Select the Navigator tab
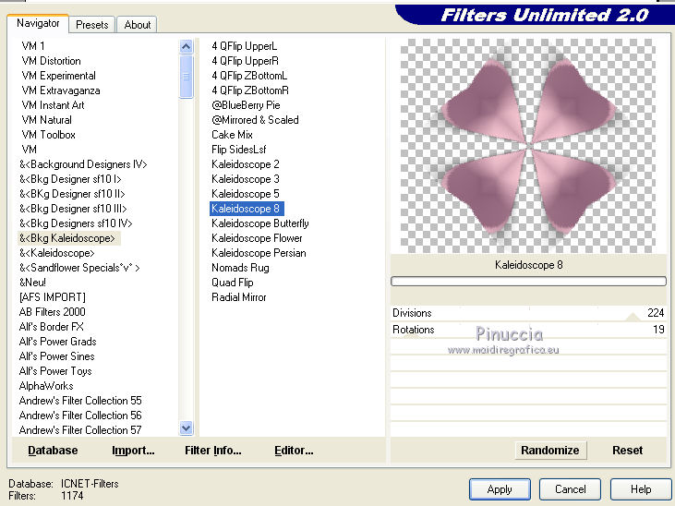This screenshot has height=506, width=675. tap(38, 23)
